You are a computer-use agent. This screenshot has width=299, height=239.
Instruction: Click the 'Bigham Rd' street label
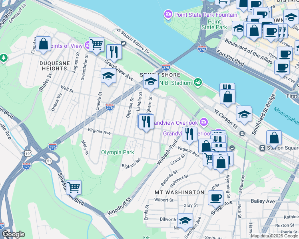(x=132, y=163)
